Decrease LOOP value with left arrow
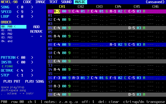This screenshot has height=104, width=166. coord(18,16)
